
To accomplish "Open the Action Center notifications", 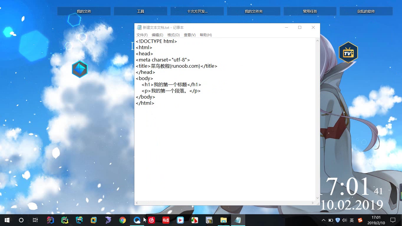I will click(393, 220).
